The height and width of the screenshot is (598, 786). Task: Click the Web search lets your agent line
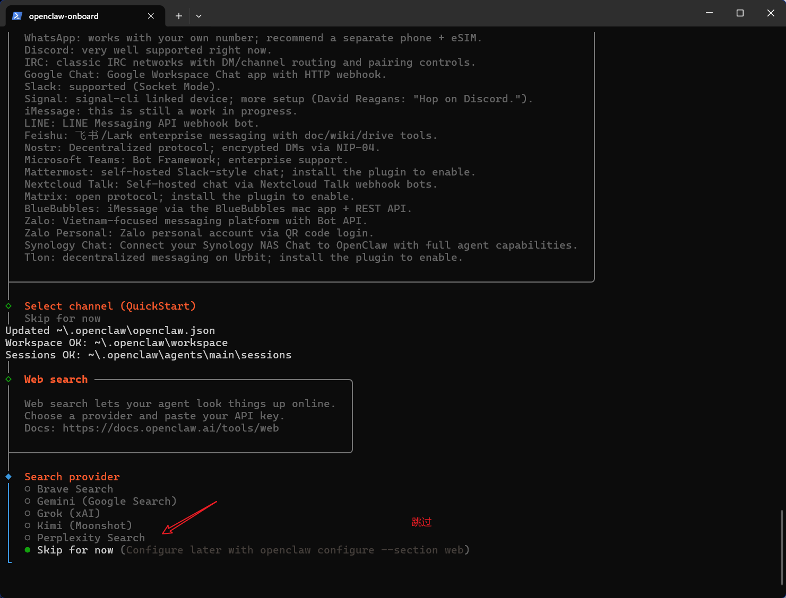[180, 403]
